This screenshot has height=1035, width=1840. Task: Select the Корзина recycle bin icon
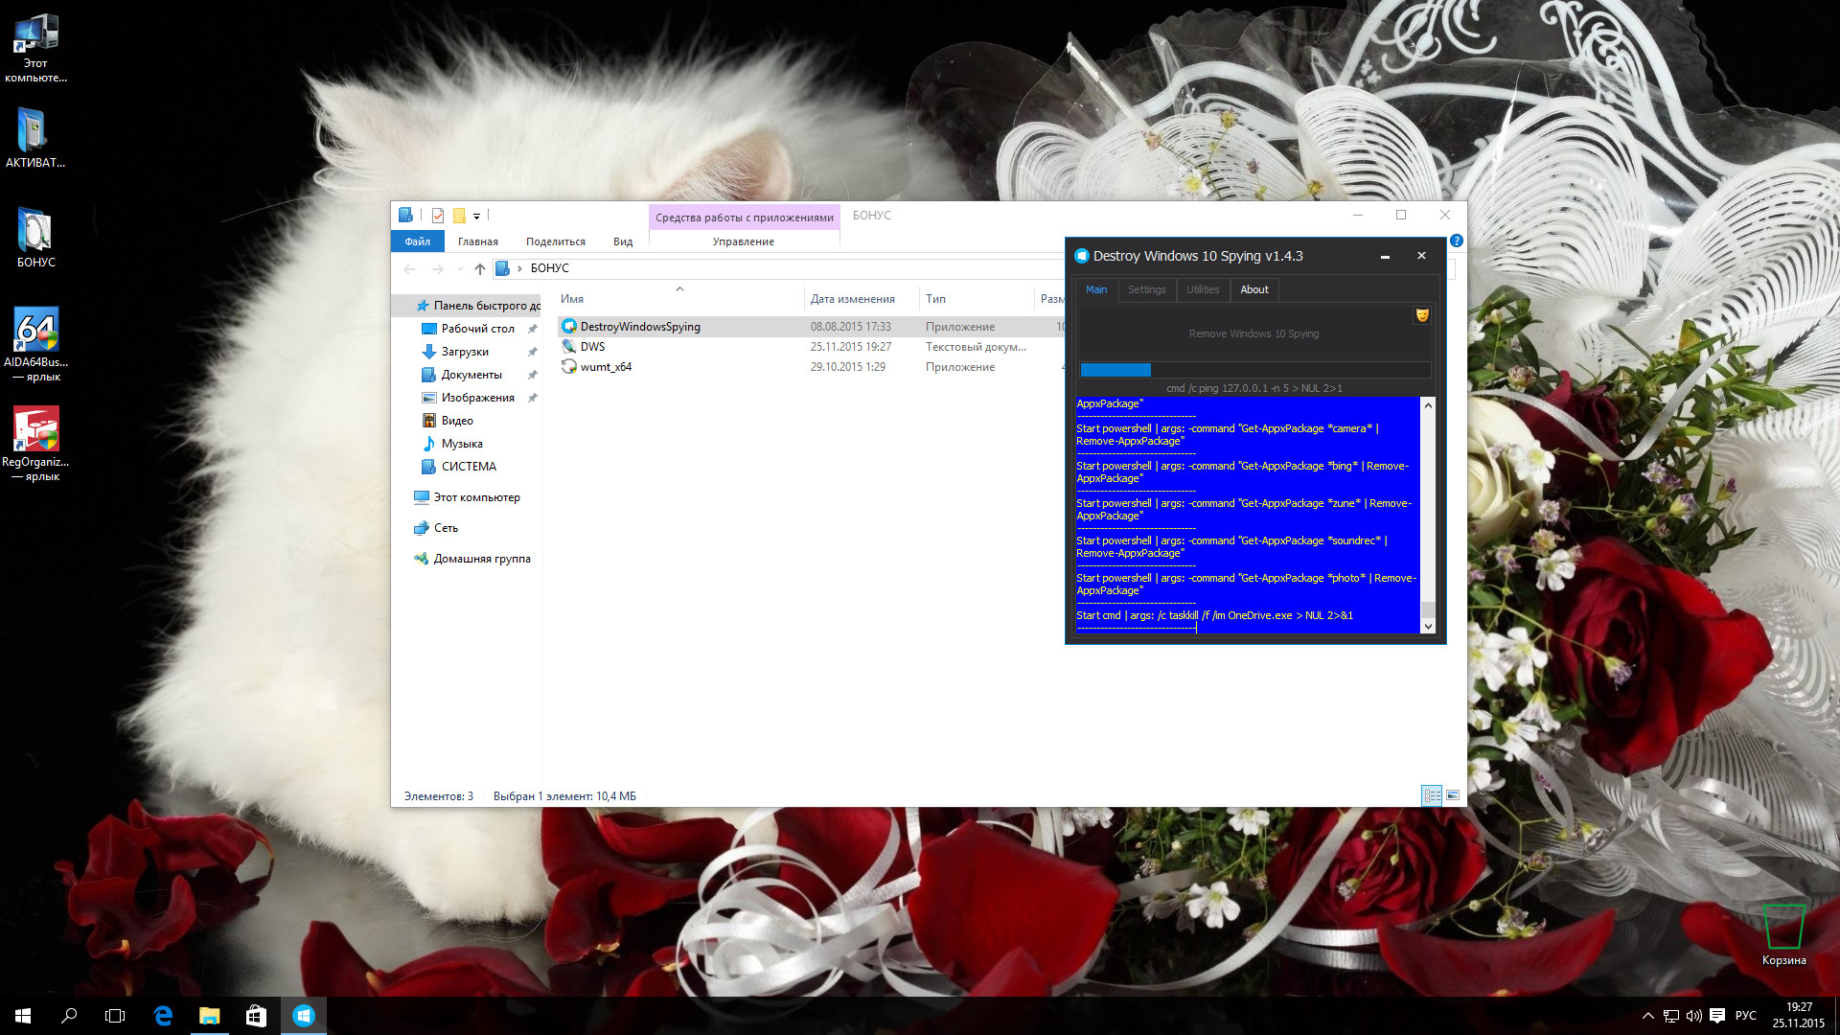pyautogui.click(x=1783, y=934)
